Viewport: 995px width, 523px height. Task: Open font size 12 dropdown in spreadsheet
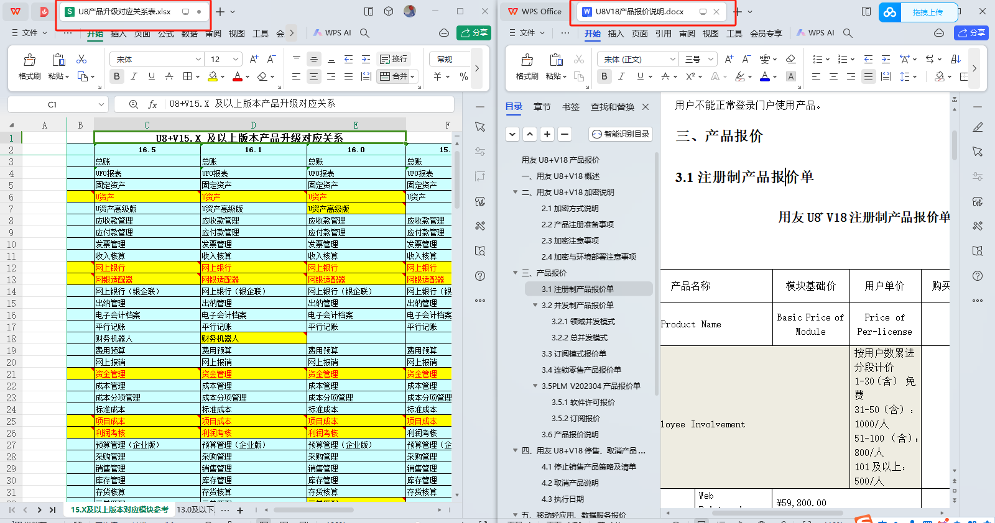[x=236, y=59]
